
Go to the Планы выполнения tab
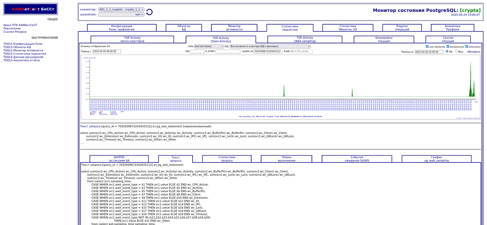pos(286,159)
